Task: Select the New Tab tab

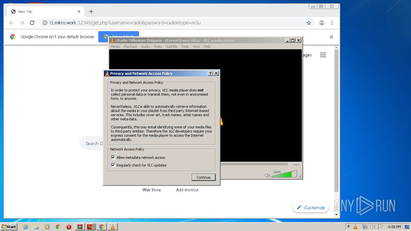Action: [x=46, y=12]
